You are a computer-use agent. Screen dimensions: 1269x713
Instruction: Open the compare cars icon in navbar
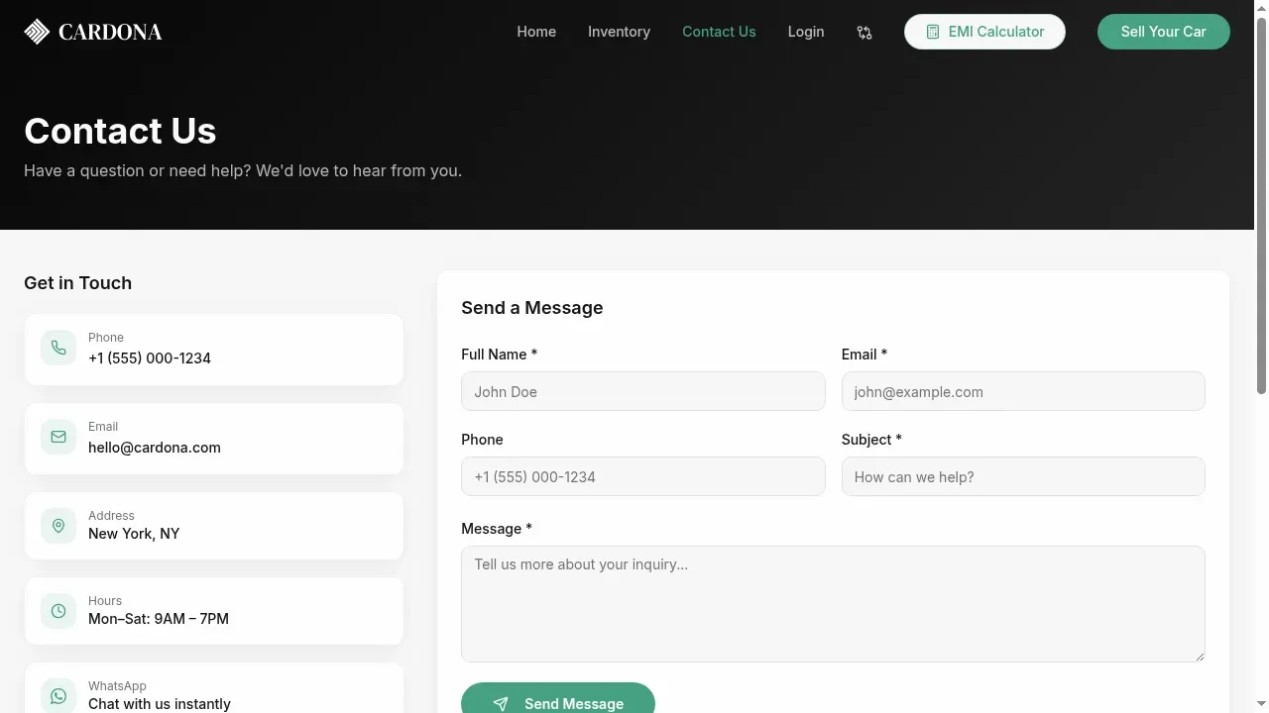tap(865, 32)
